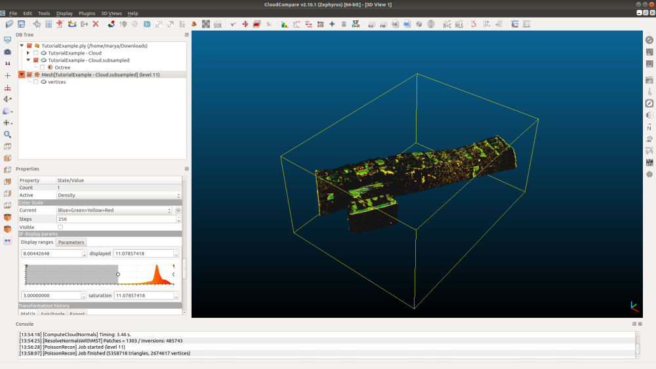Viewport: 656px width, 369px height.
Task: Enable the Octree checkbox in DB Tree
Action: point(43,68)
